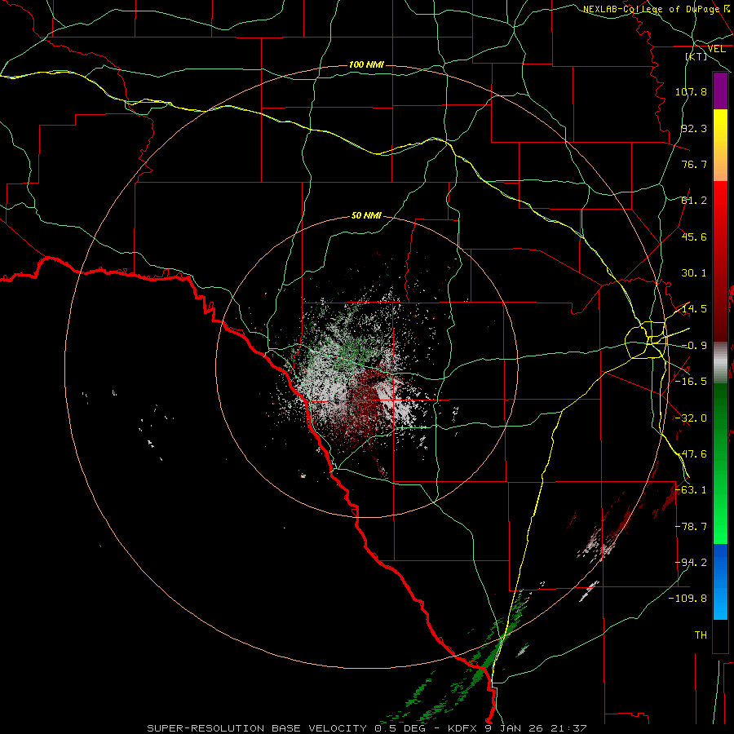Screen dimensions: 734x734
Task: Click the -16.5 velocity scale value
Action: click(x=691, y=382)
